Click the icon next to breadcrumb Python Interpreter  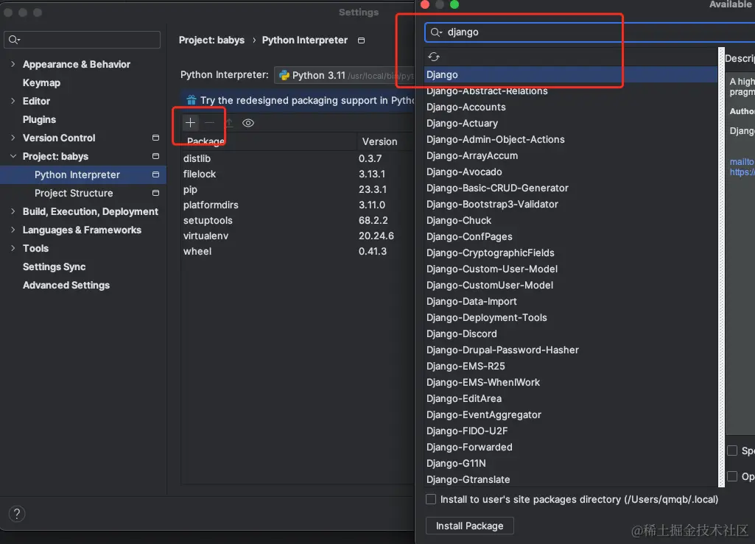coord(361,40)
